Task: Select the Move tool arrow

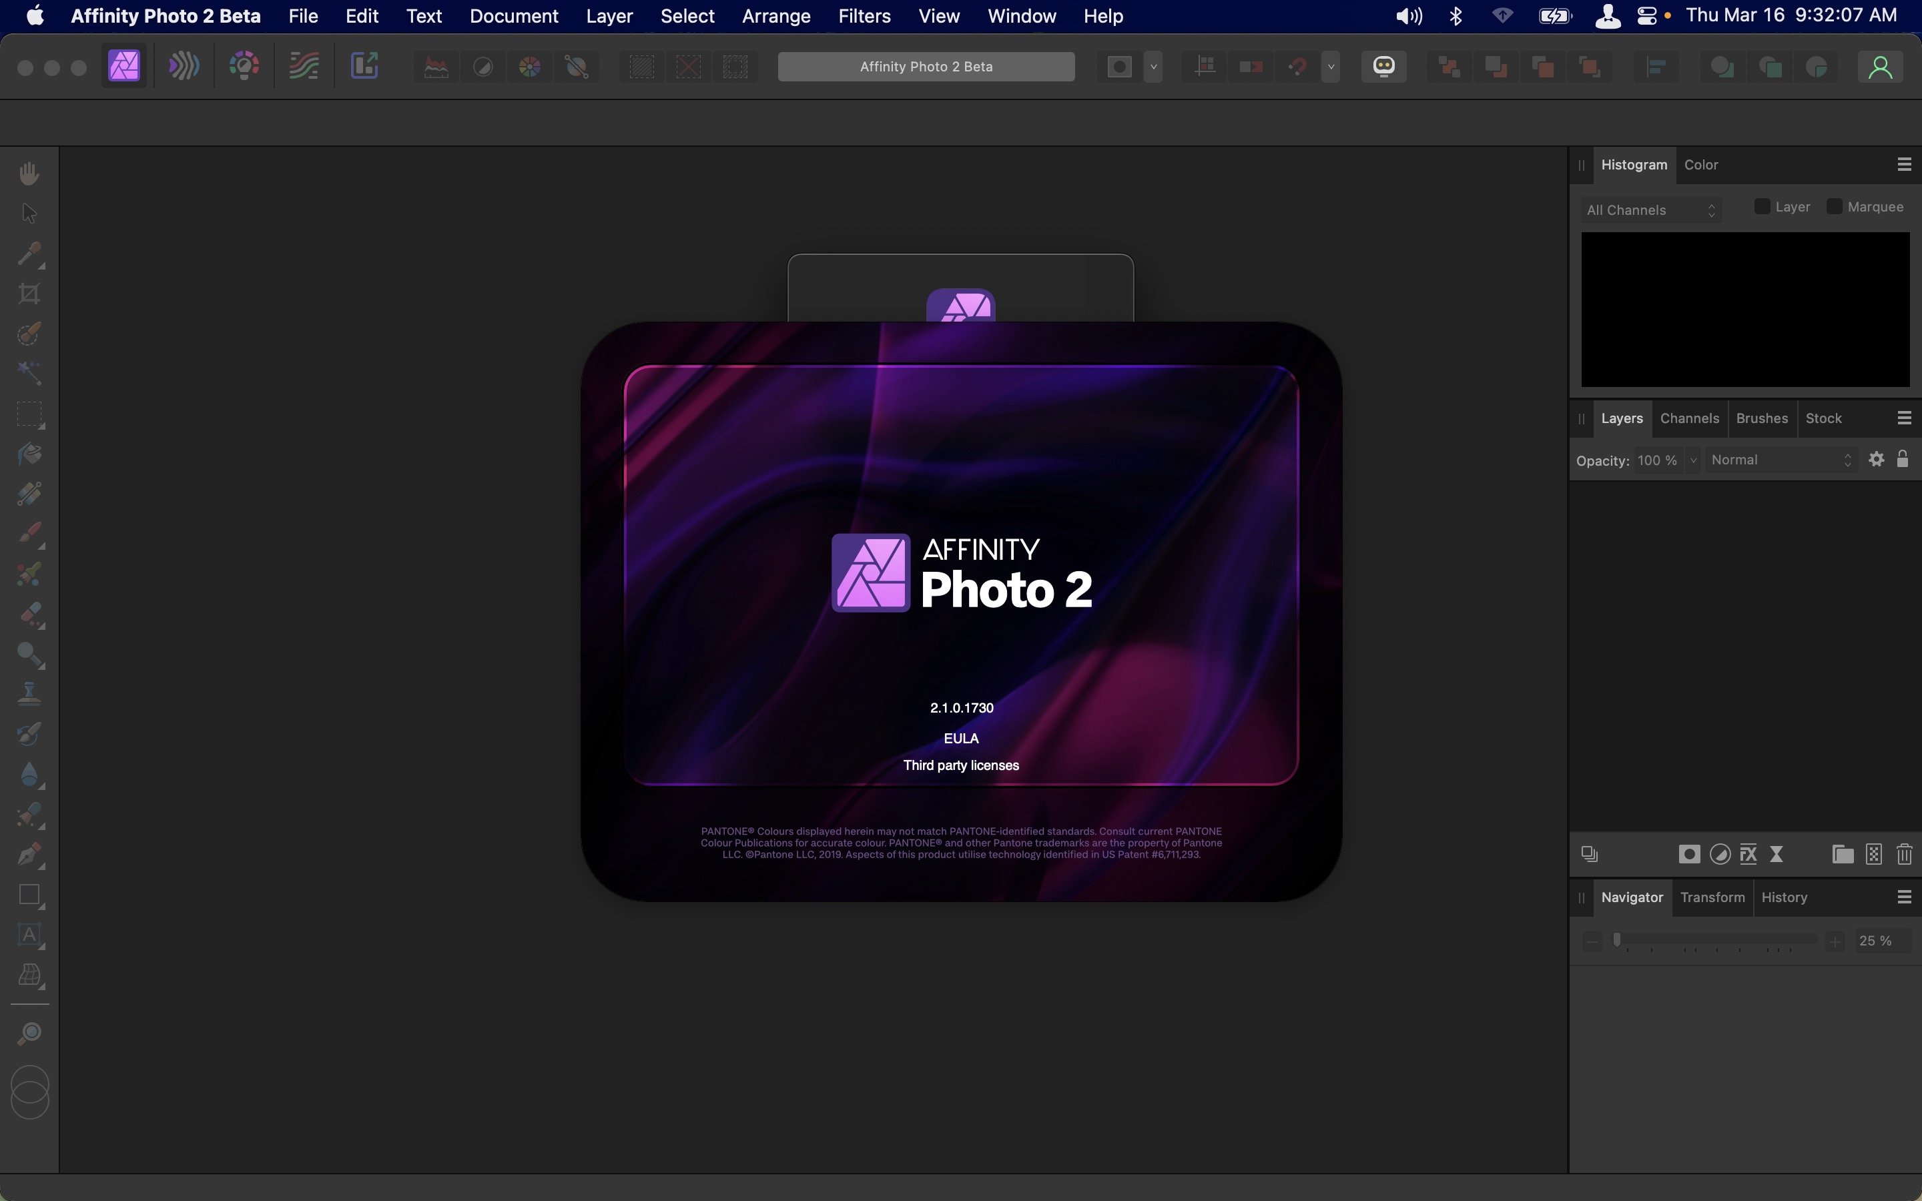Action: (29, 214)
